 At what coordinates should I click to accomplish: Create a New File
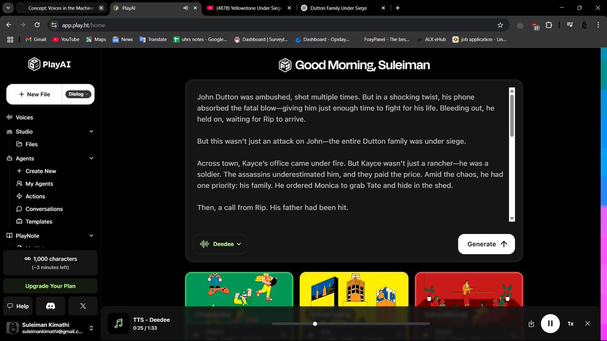coord(34,94)
